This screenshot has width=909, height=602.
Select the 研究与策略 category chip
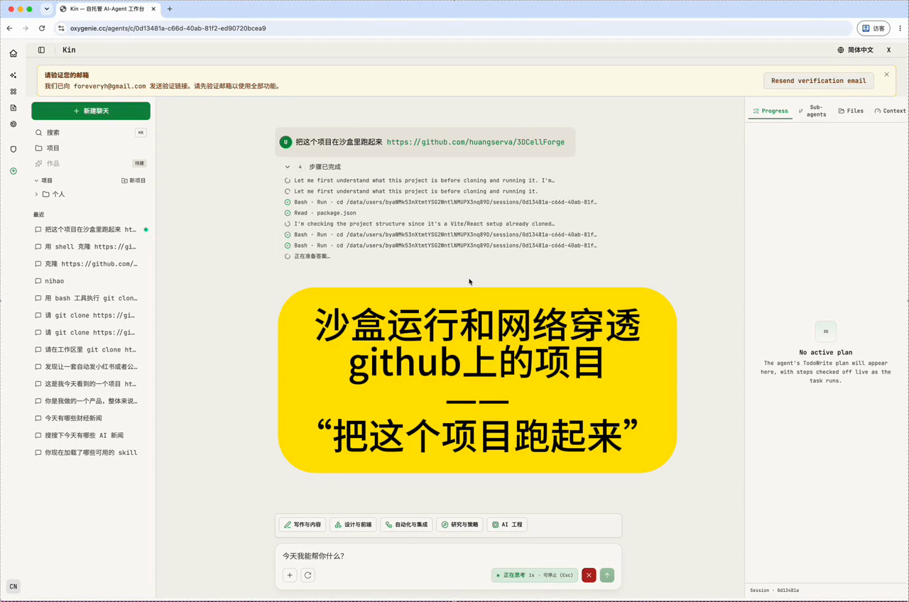459,525
